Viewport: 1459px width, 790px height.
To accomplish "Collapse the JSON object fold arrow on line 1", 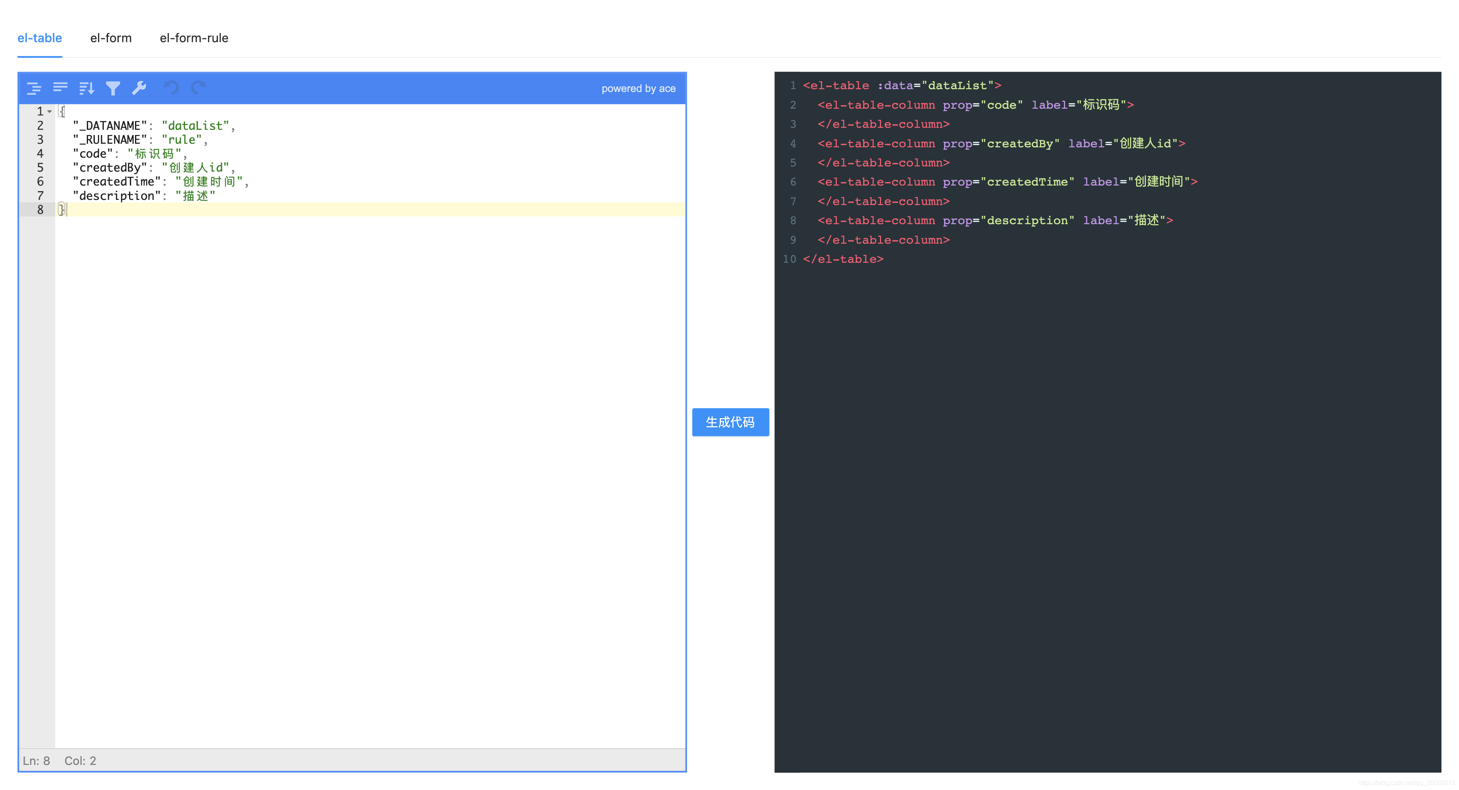I will coord(50,111).
